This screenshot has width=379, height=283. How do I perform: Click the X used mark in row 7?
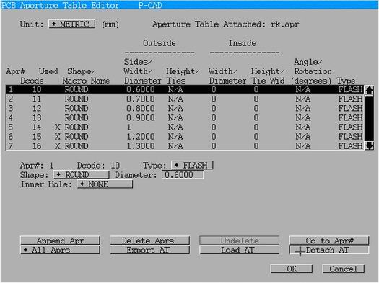57,146
